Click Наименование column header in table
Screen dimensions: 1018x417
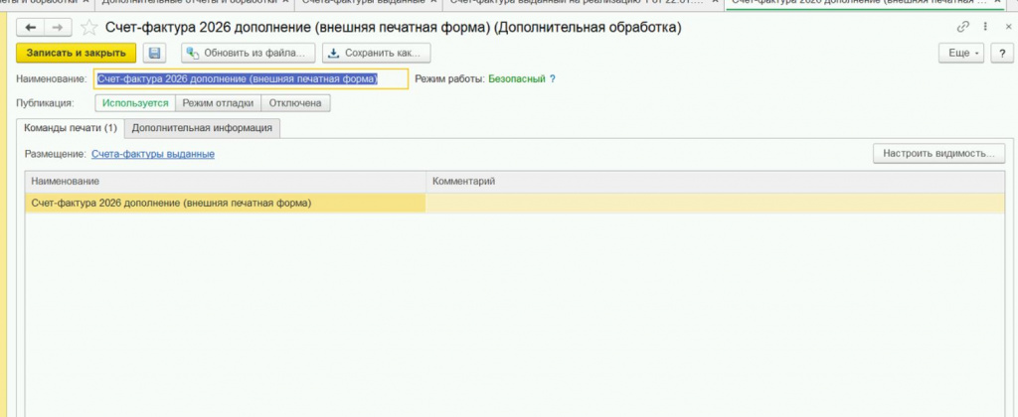coord(226,182)
